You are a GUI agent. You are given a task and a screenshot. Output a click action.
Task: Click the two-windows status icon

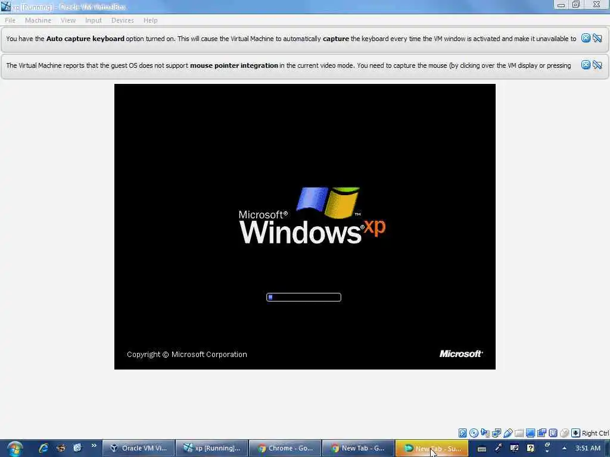pos(541,433)
